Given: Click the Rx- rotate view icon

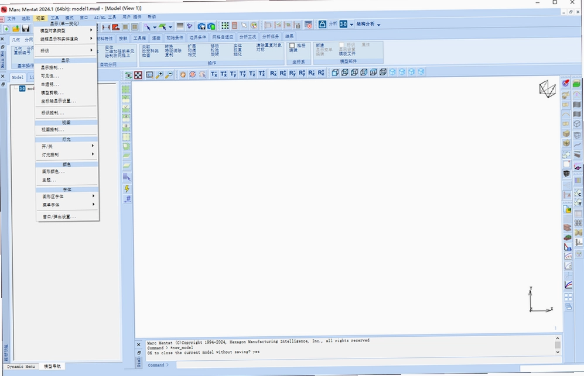Looking at the screenshot, I should coord(274,73).
